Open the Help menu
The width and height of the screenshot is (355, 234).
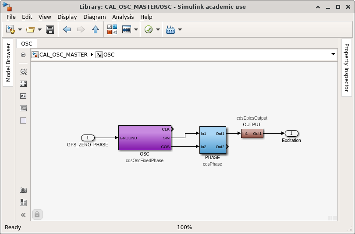[x=146, y=17]
